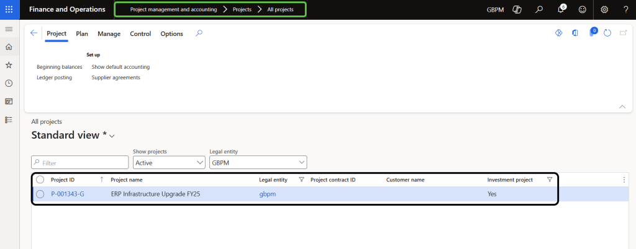Expand the Standard view selector chevron
Image resolution: width=636 pixels, height=249 pixels.
(112, 136)
